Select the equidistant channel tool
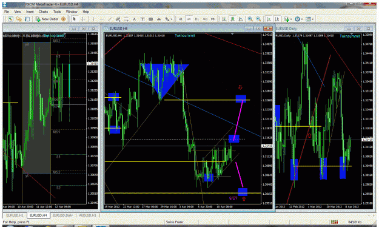Screen dimensions: 379x227 click(118, 19)
